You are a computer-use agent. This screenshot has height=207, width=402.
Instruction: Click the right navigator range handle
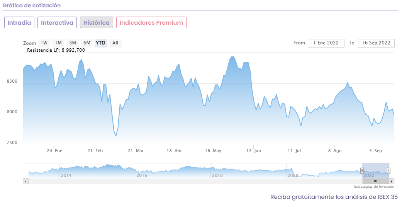(x=388, y=171)
